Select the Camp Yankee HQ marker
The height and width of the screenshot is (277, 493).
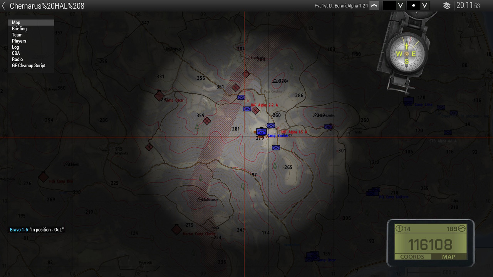(262, 132)
